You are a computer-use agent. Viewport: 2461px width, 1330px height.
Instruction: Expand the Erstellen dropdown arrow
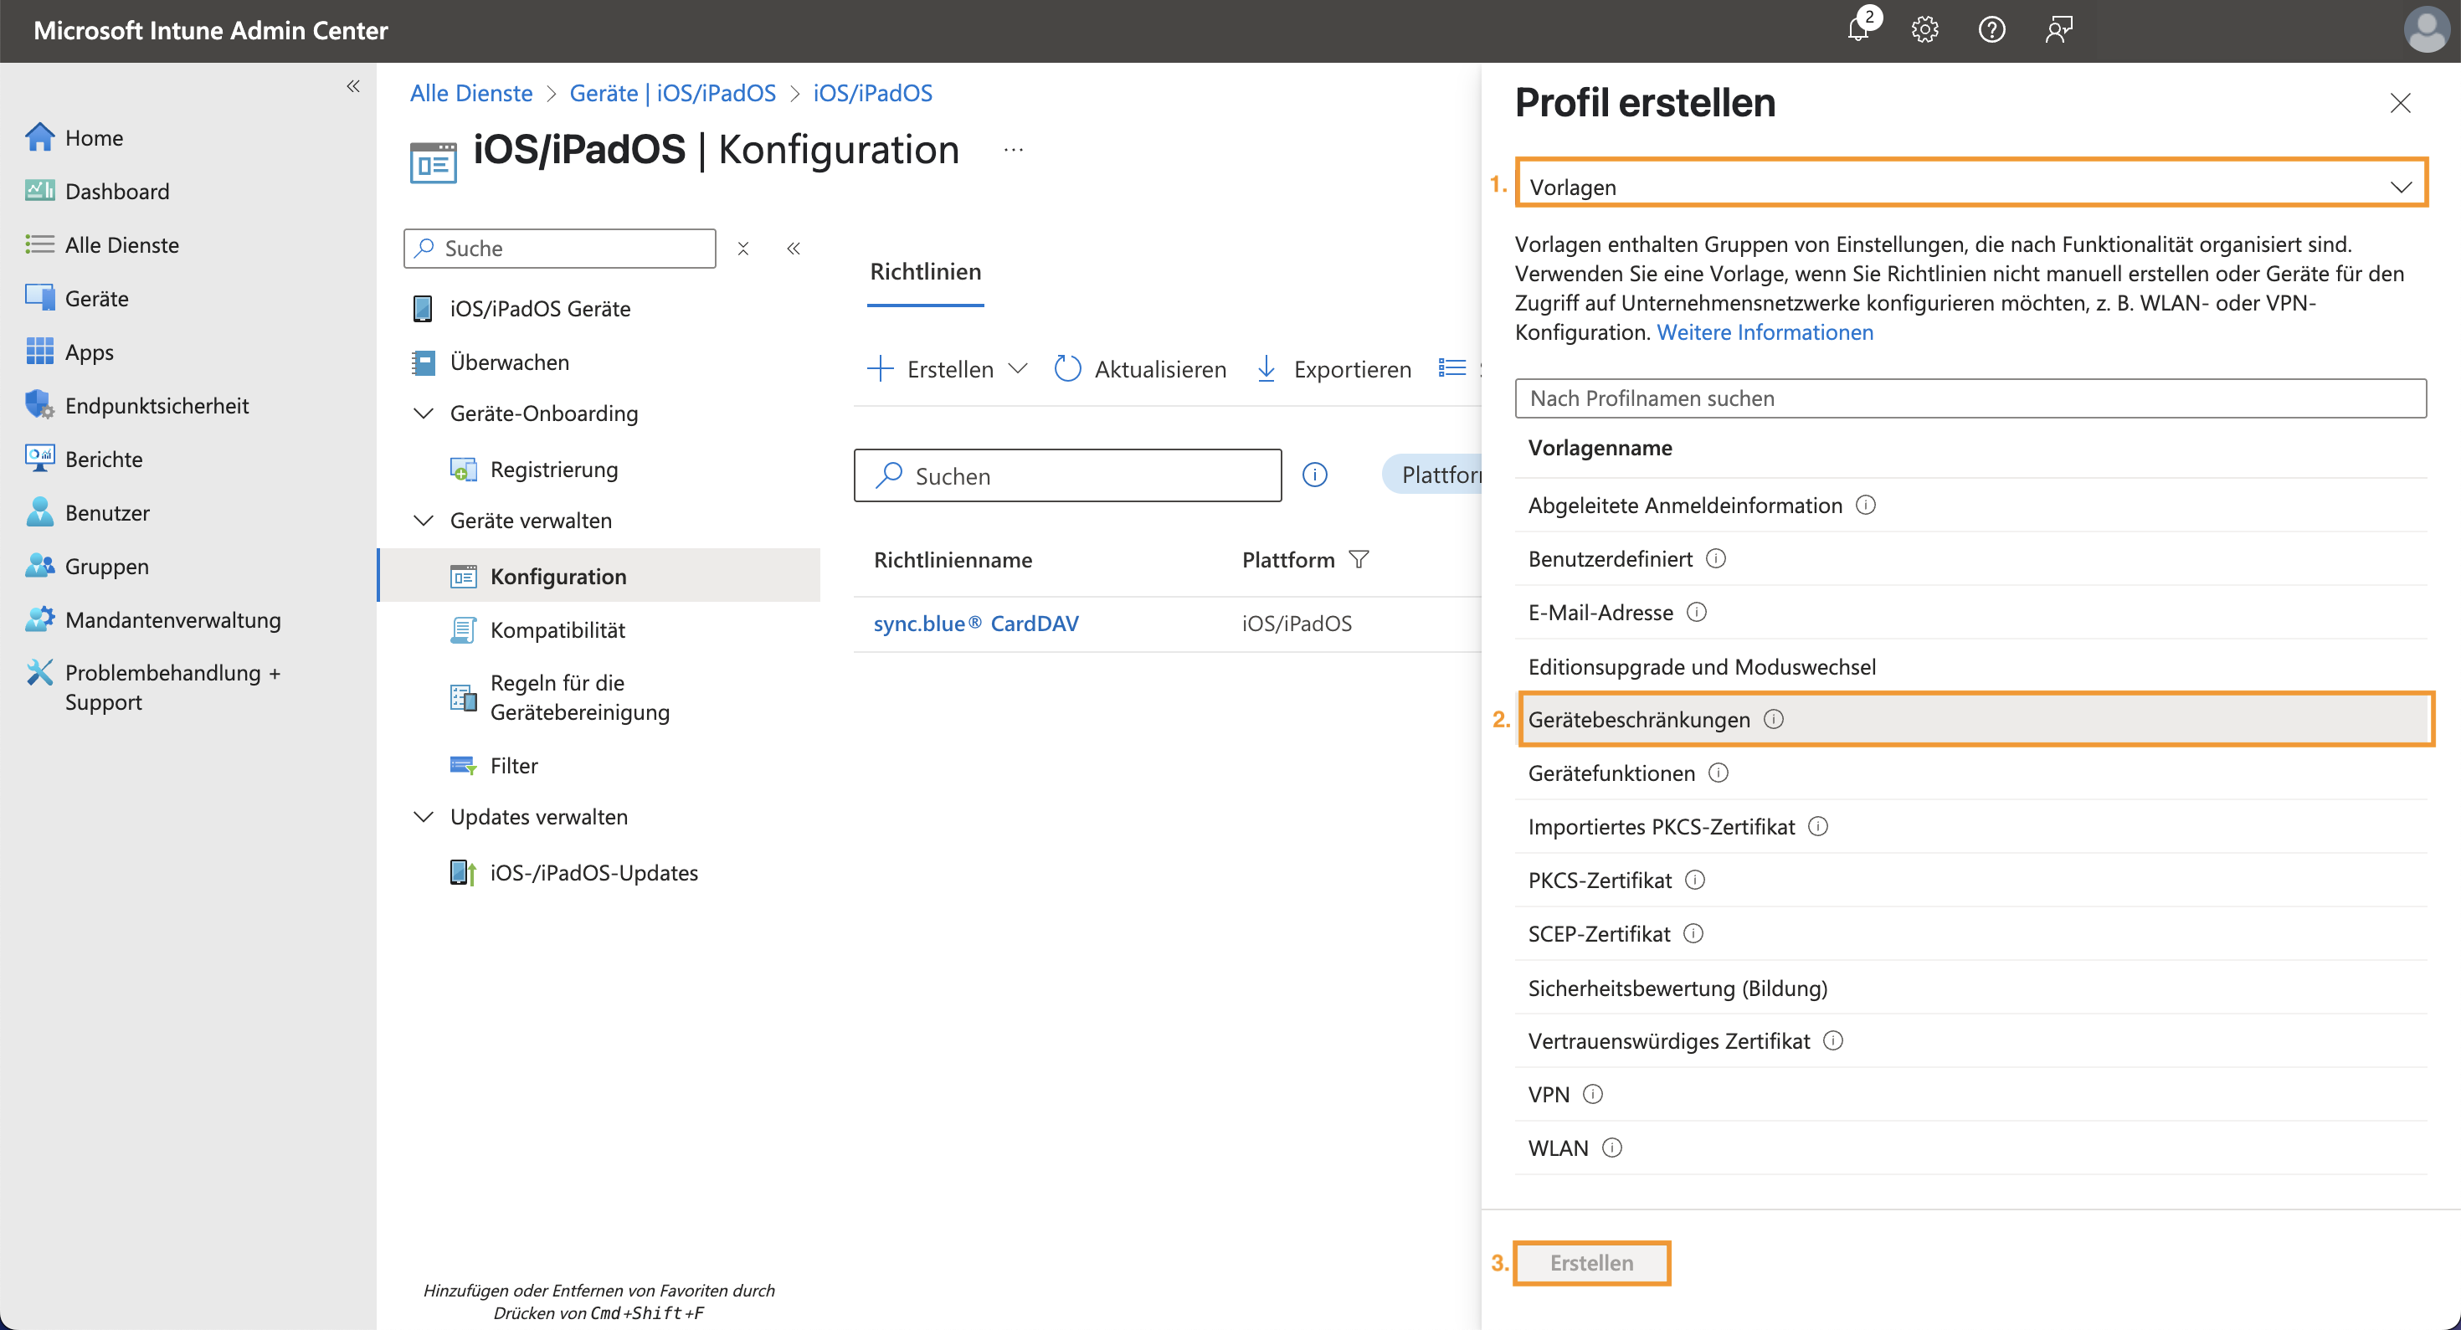pos(1019,367)
